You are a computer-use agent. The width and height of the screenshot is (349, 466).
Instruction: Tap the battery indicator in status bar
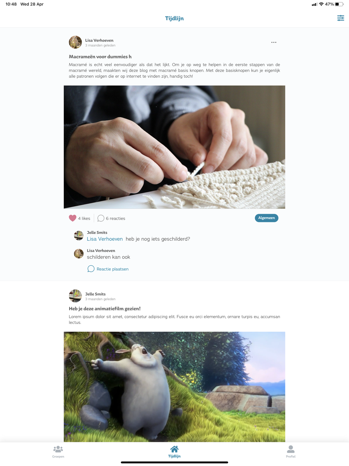(x=339, y=4)
